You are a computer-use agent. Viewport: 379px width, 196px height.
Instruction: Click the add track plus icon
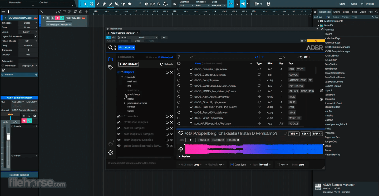point(86,12)
